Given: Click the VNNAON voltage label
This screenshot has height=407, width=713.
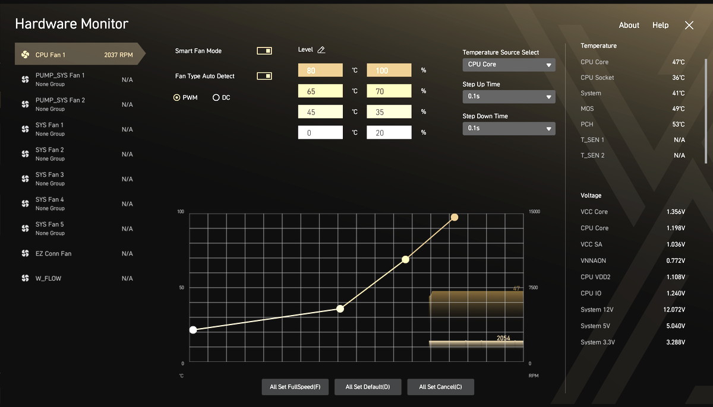Looking at the screenshot, I should click(x=594, y=261).
